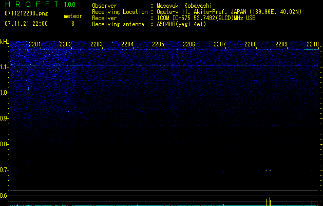Click the 2207 time marker
The height and width of the screenshot is (206, 323).
click(x=220, y=44)
